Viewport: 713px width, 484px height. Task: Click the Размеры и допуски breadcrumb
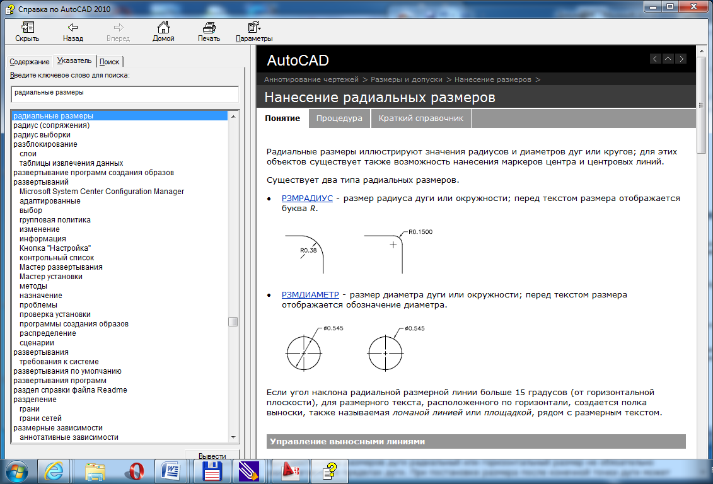tap(407, 79)
